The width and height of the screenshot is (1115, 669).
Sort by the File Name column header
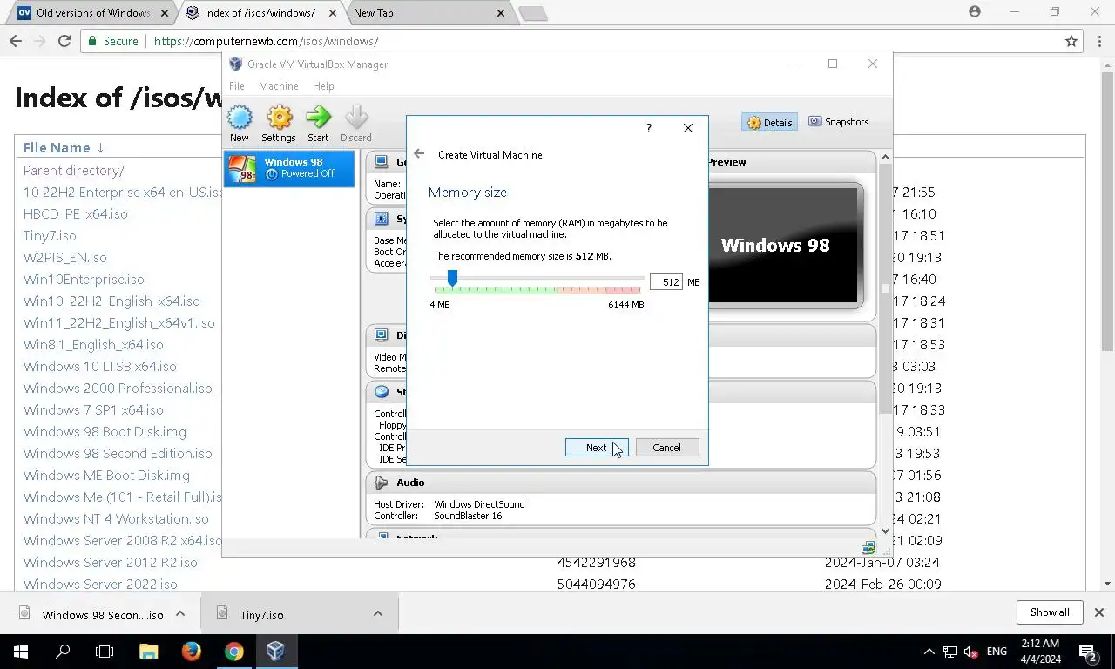64,147
